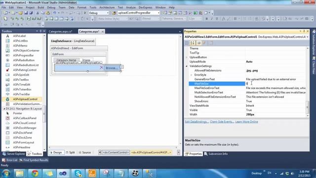Open the Server Explorer tab
Screen dimensions: 316x178
tap(14, 154)
